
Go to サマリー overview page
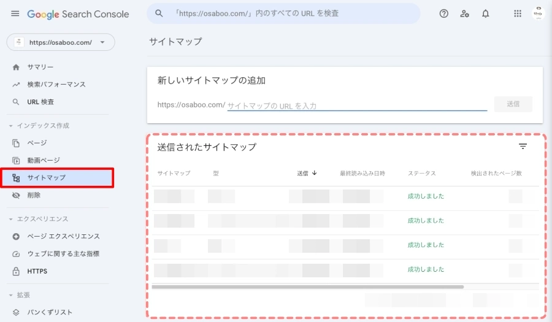click(40, 67)
